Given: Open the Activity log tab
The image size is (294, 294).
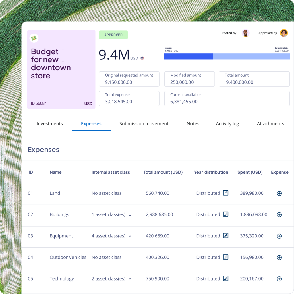Looking at the screenshot, I should (227, 124).
